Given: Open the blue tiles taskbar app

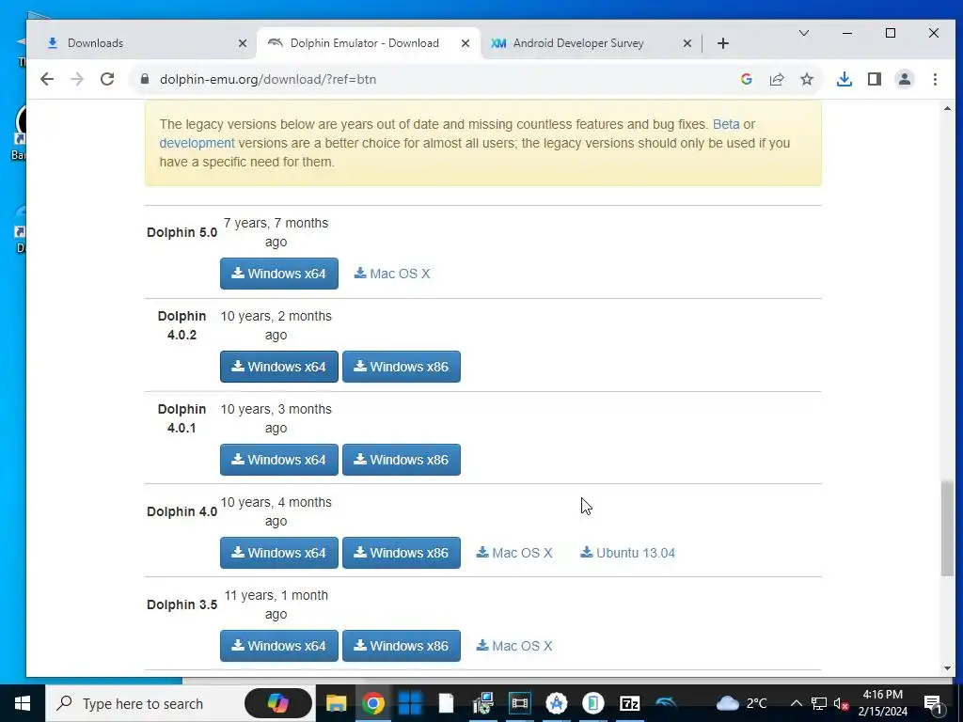Looking at the screenshot, I should tap(410, 703).
